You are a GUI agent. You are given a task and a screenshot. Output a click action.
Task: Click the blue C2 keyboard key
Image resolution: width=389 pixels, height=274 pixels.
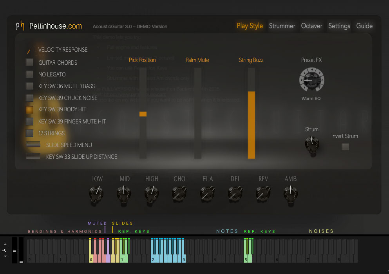[152, 259]
